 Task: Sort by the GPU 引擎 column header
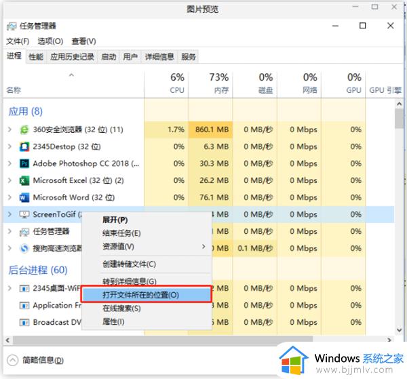(385, 84)
